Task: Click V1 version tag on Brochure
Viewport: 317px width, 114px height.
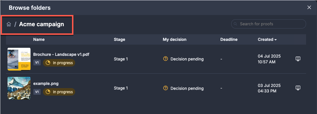Action: pyautogui.click(x=37, y=63)
